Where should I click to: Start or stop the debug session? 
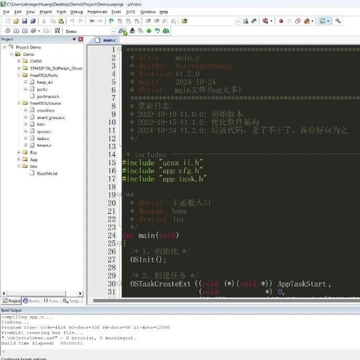click(x=265, y=21)
